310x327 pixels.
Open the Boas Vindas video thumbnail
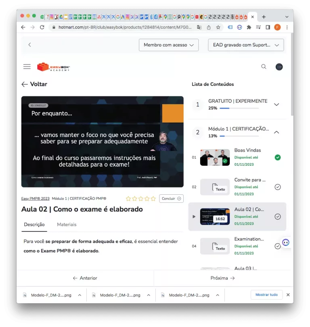click(x=215, y=157)
